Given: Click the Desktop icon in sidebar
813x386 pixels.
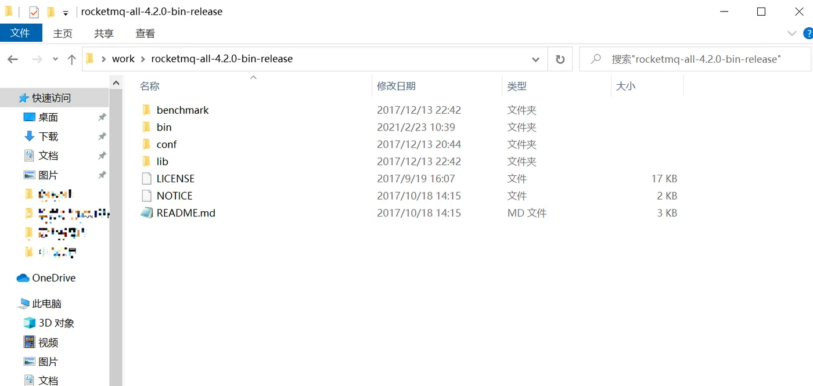Looking at the screenshot, I should pos(30,117).
